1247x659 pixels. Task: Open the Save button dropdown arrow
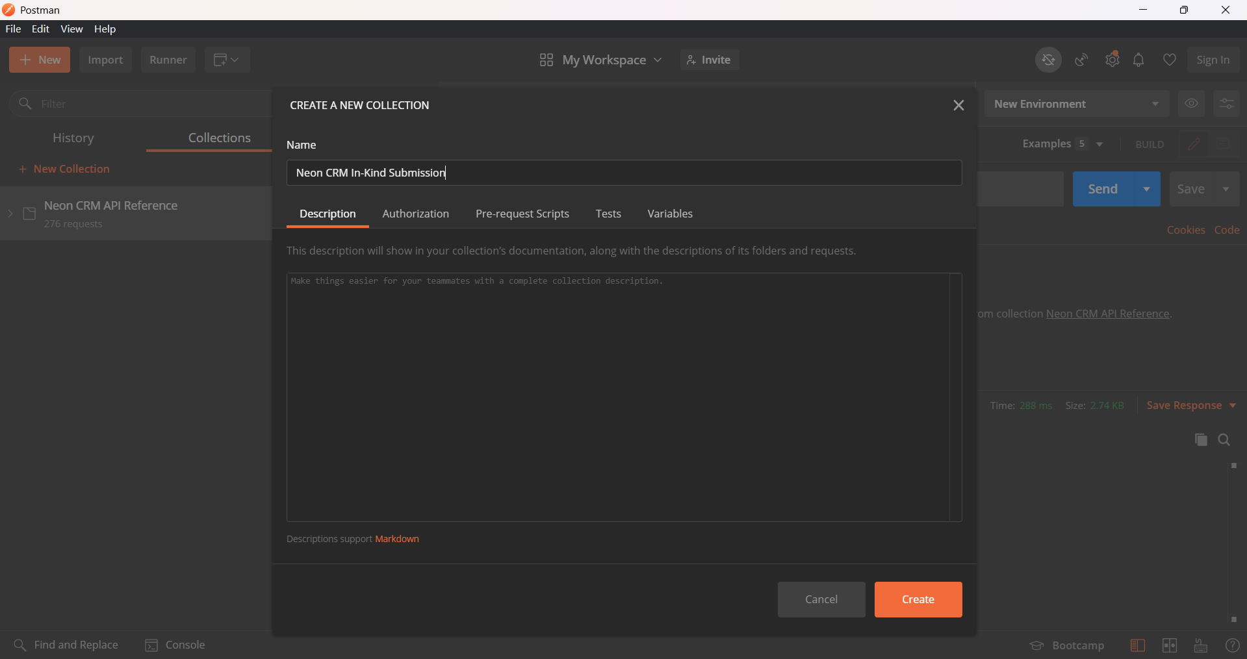pos(1226,189)
